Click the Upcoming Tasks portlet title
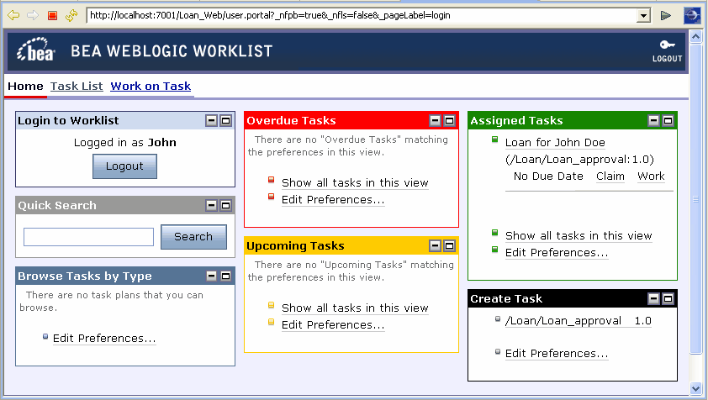Screen dimensions: 708x400 point(295,246)
